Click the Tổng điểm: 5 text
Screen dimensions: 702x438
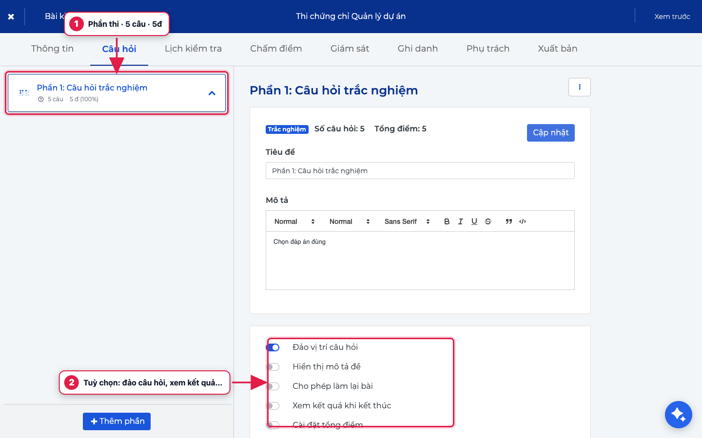400,129
